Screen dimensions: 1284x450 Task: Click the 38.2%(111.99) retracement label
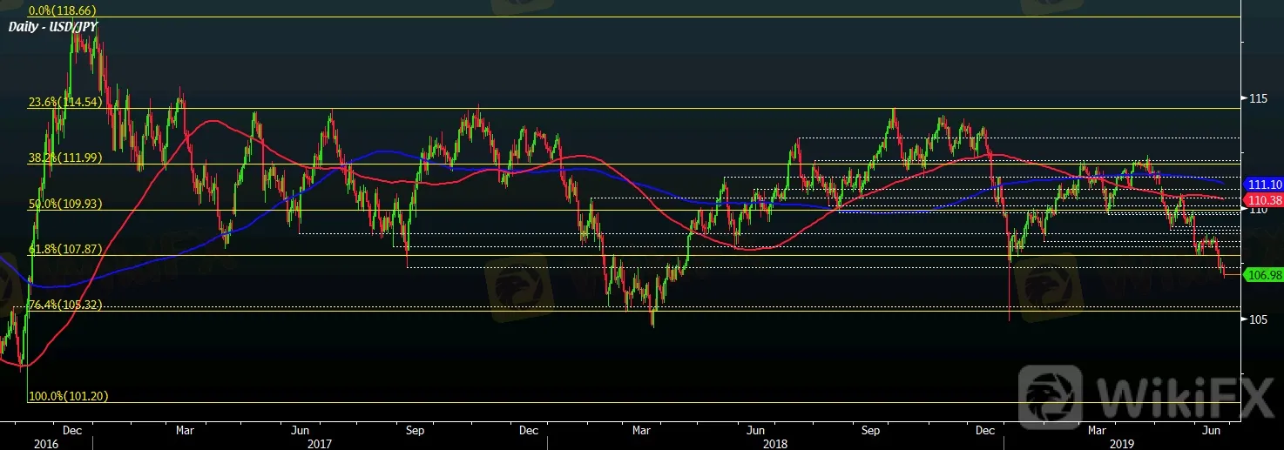click(x=65, y=158)
